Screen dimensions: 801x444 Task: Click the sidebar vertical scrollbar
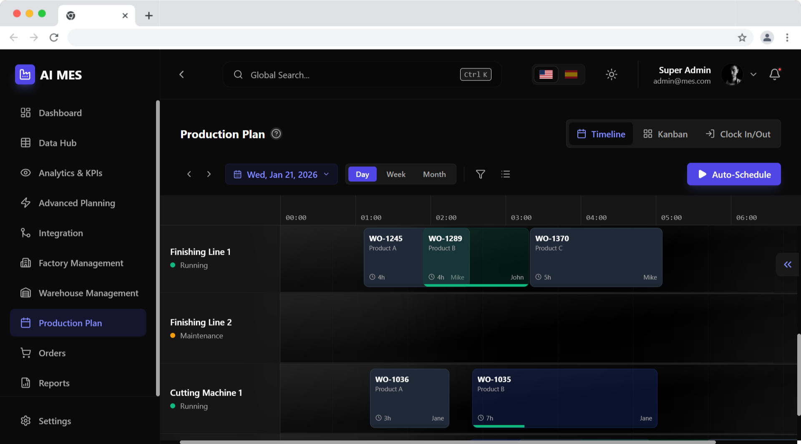[x=158, y=248]
